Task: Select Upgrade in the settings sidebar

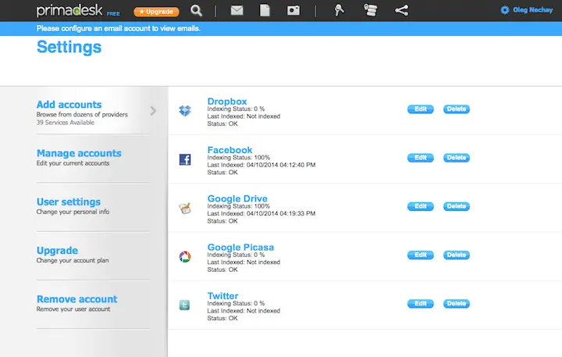Action: 57,251
